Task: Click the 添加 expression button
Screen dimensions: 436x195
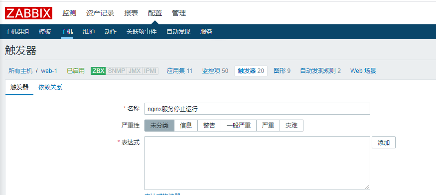Action: (x=384, y=142)
